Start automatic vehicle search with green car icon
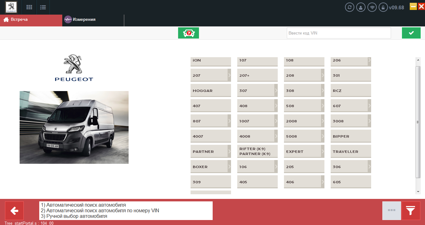Viewport: 425px width, 225px height. [188, 33]
